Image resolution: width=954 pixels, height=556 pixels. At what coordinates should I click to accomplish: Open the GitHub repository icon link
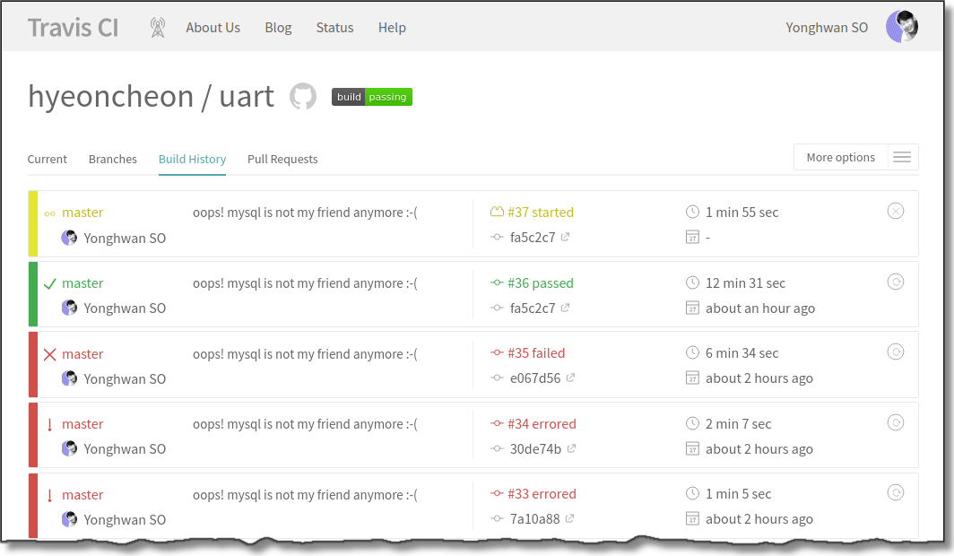[303, 97]
